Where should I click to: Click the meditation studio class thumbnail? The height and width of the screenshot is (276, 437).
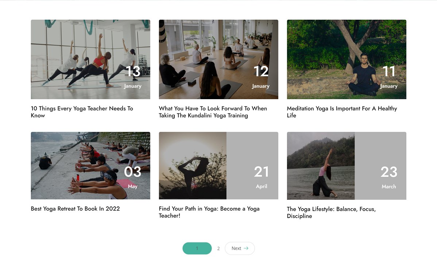[x=218, y=59]
